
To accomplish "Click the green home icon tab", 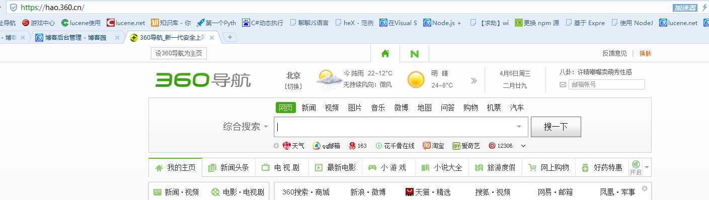I will pyautogui.click(x=385, y=53).
